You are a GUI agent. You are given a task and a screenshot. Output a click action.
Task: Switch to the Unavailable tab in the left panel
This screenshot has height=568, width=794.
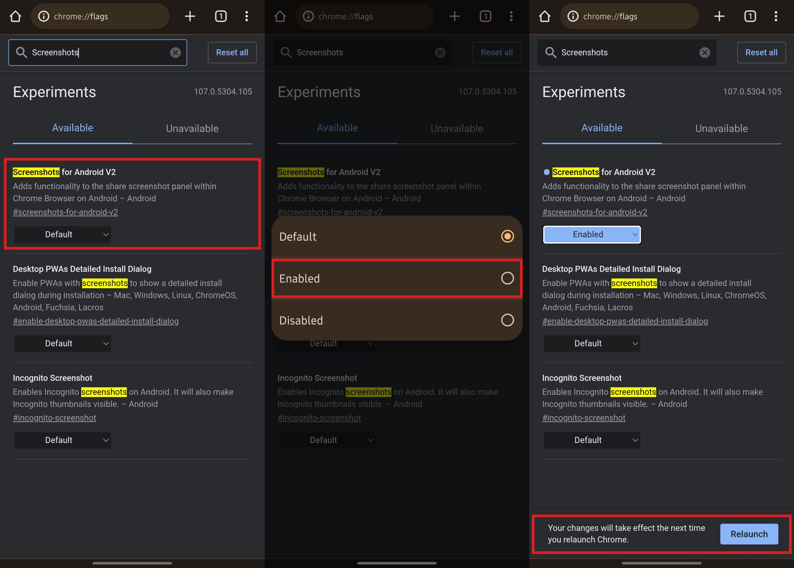click(192, 128)
